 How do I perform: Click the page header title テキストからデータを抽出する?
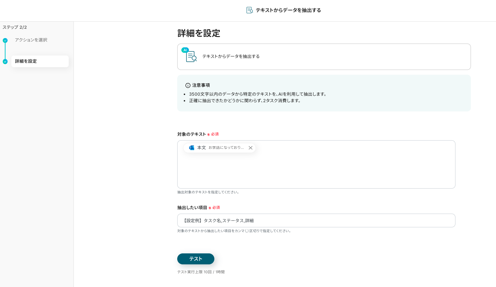point(289,10)
